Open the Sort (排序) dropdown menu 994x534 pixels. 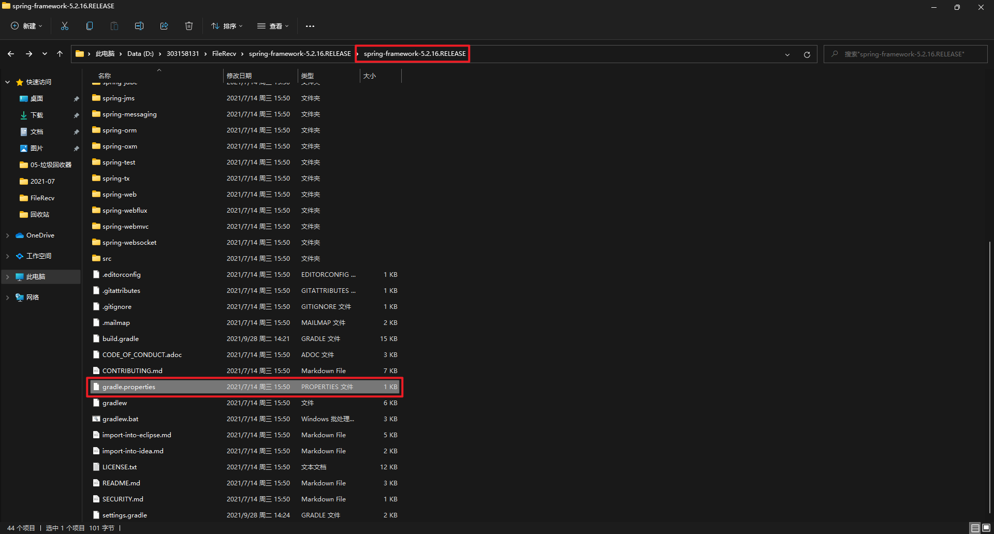(x=227, y=26)
